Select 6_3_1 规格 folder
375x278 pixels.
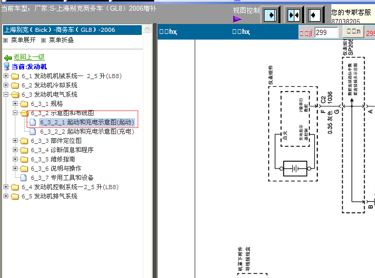[x=47, y=104]
